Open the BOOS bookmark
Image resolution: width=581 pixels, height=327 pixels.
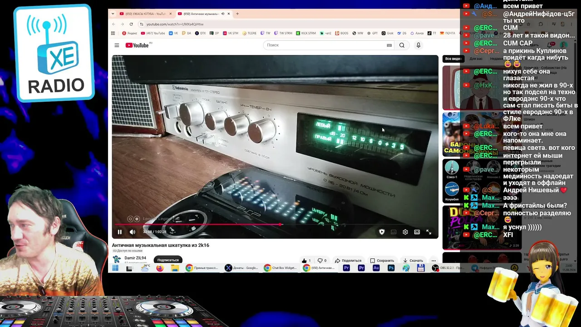[x=342, y=33]
